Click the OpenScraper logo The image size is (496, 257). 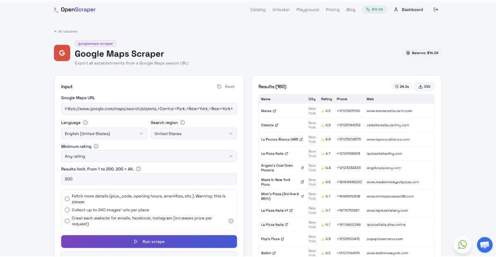74,10
